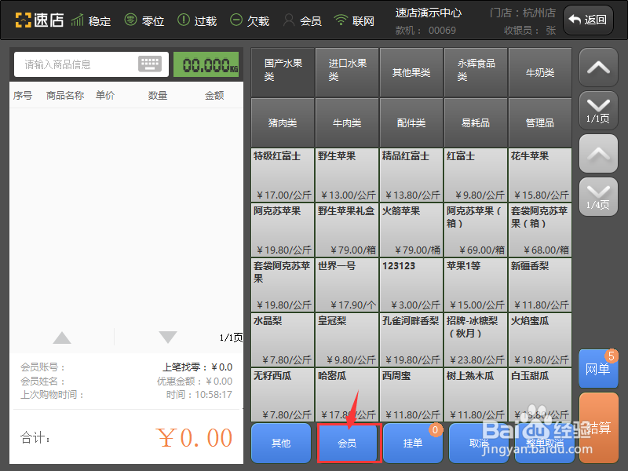The height and width of the screenshot is (471, 628).
Task: Click the up chevron above category pages
Action: pyautogui.click(x=598, y=68)
